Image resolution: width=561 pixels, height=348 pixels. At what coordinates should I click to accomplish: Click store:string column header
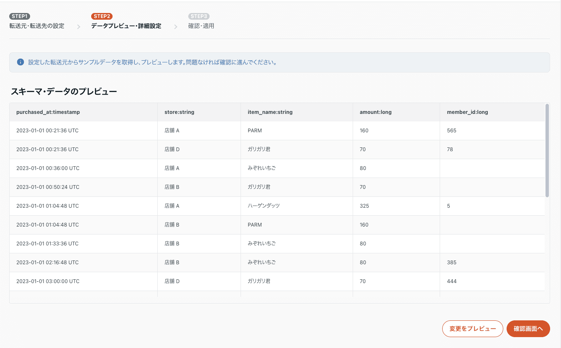[179, 112]
